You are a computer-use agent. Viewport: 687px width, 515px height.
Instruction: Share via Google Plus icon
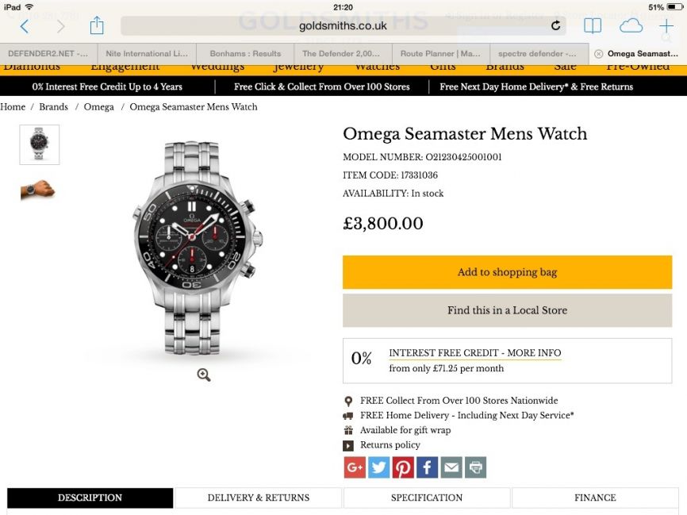pos(355,467)
